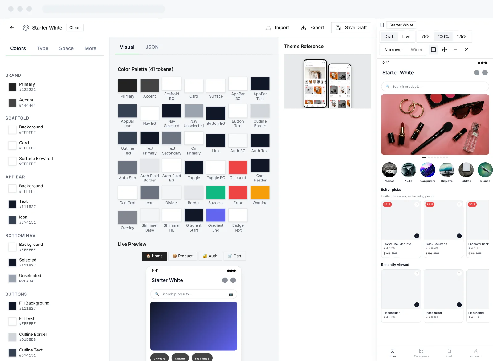Go back using the left arrow icon
493x361 pixels.
coord(12,28)
